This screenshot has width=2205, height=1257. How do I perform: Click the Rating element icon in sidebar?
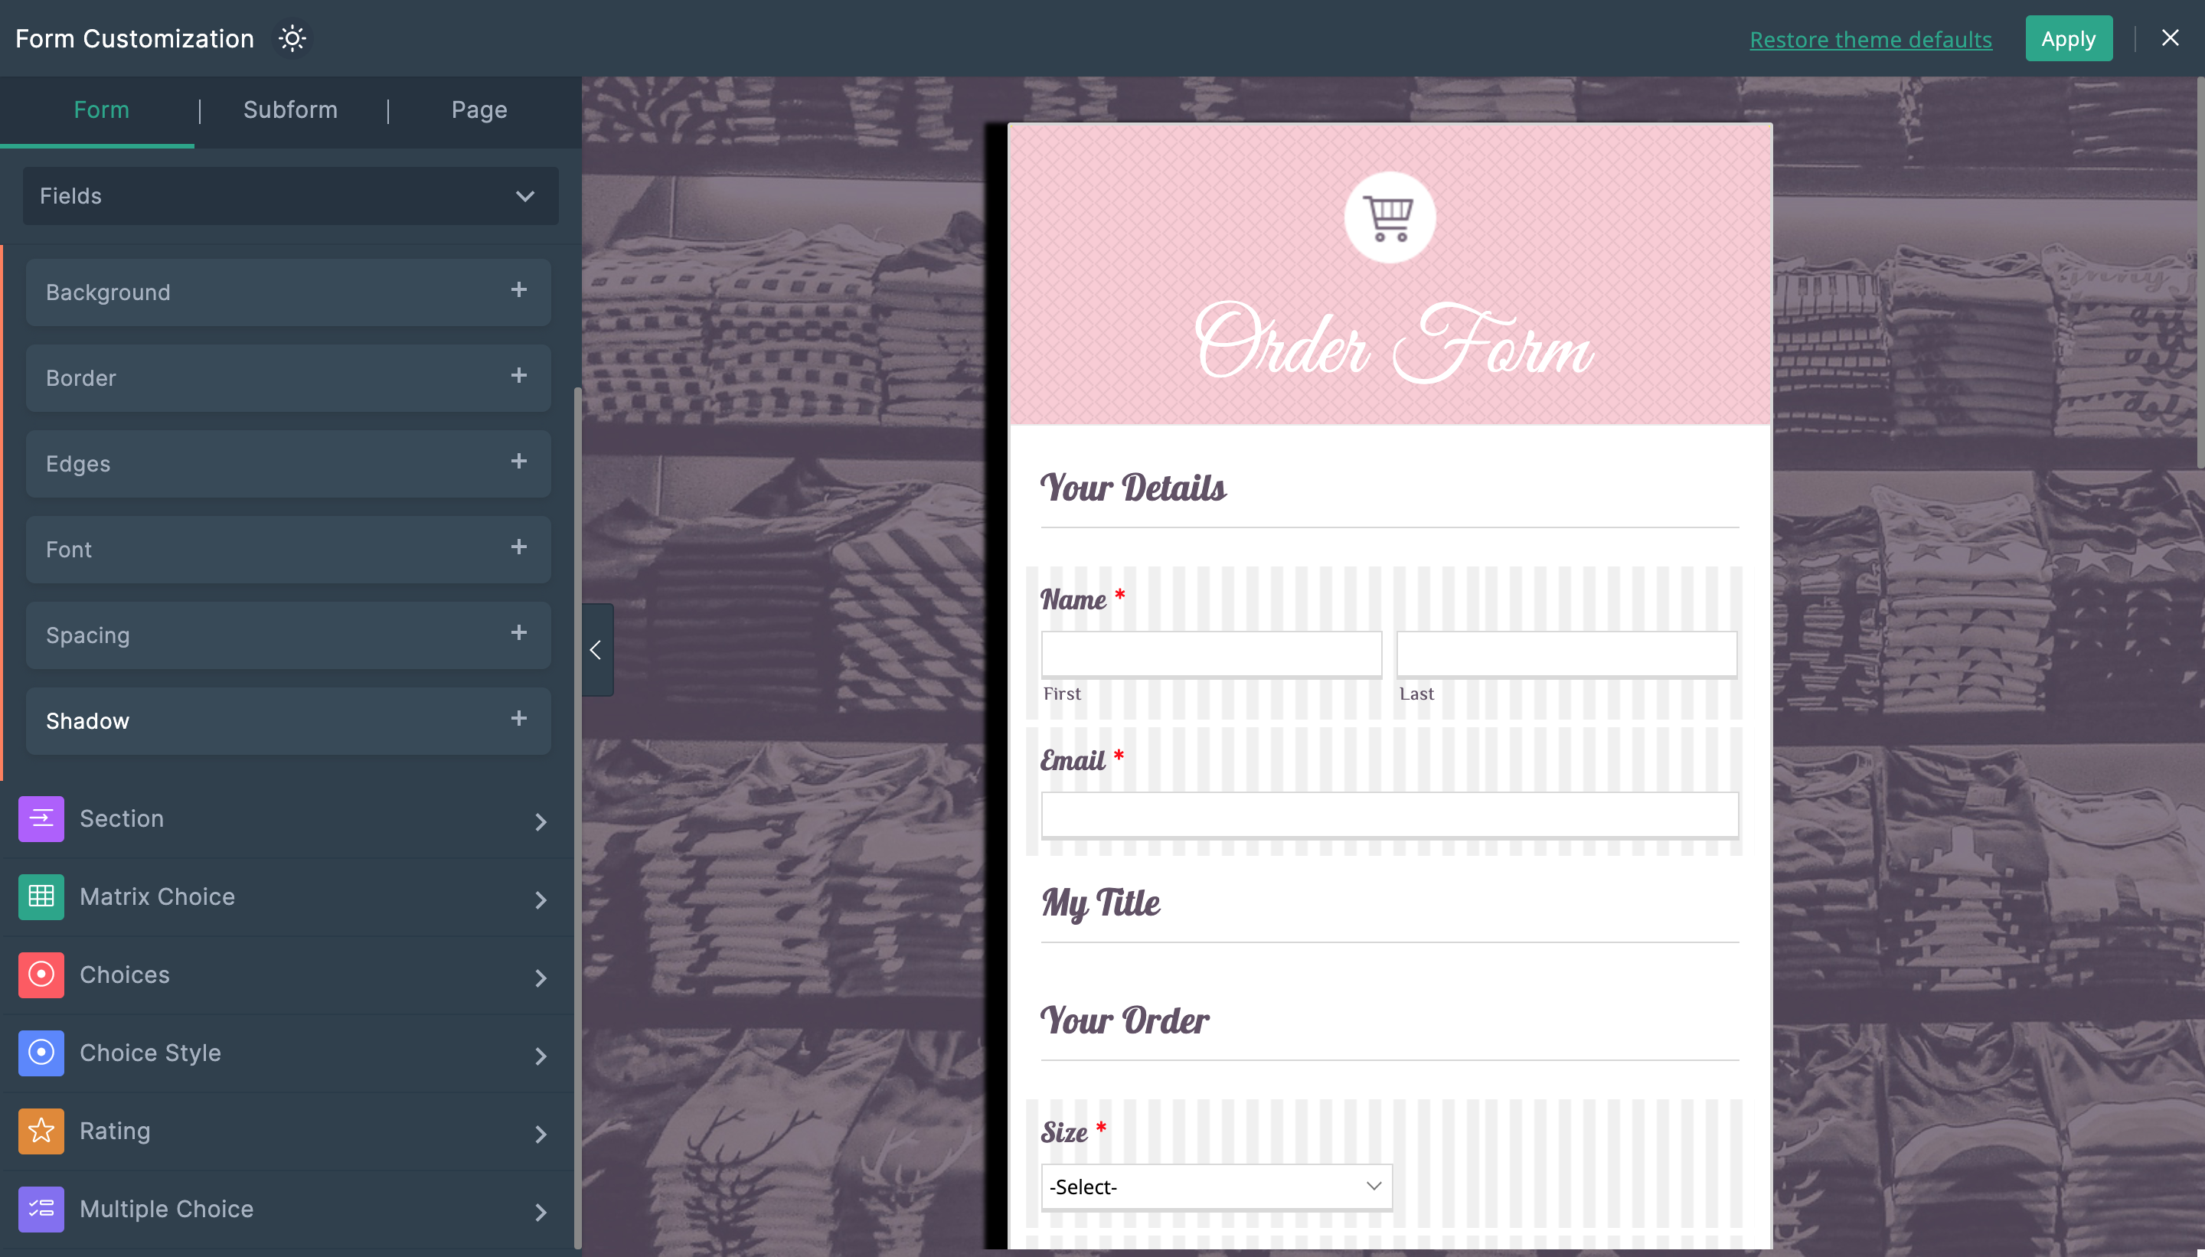click(39, 1131)
